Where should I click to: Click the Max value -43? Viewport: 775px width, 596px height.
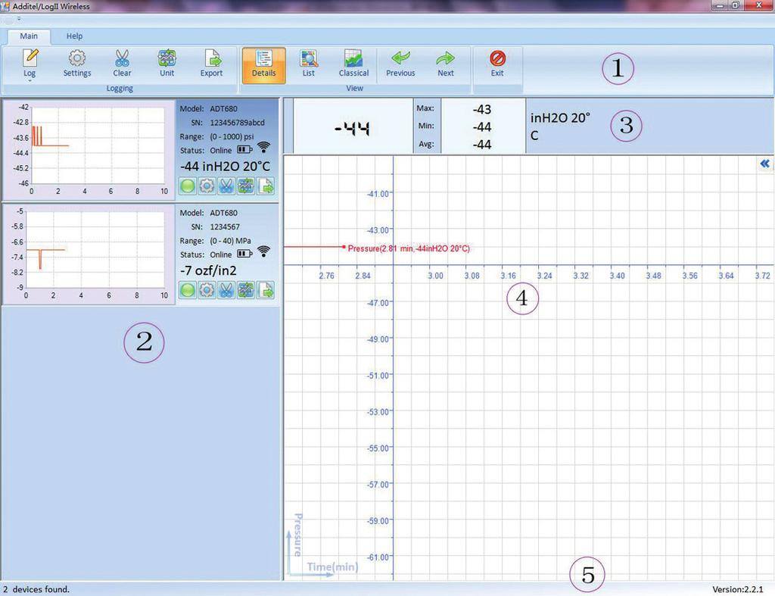tap(482, 109)
